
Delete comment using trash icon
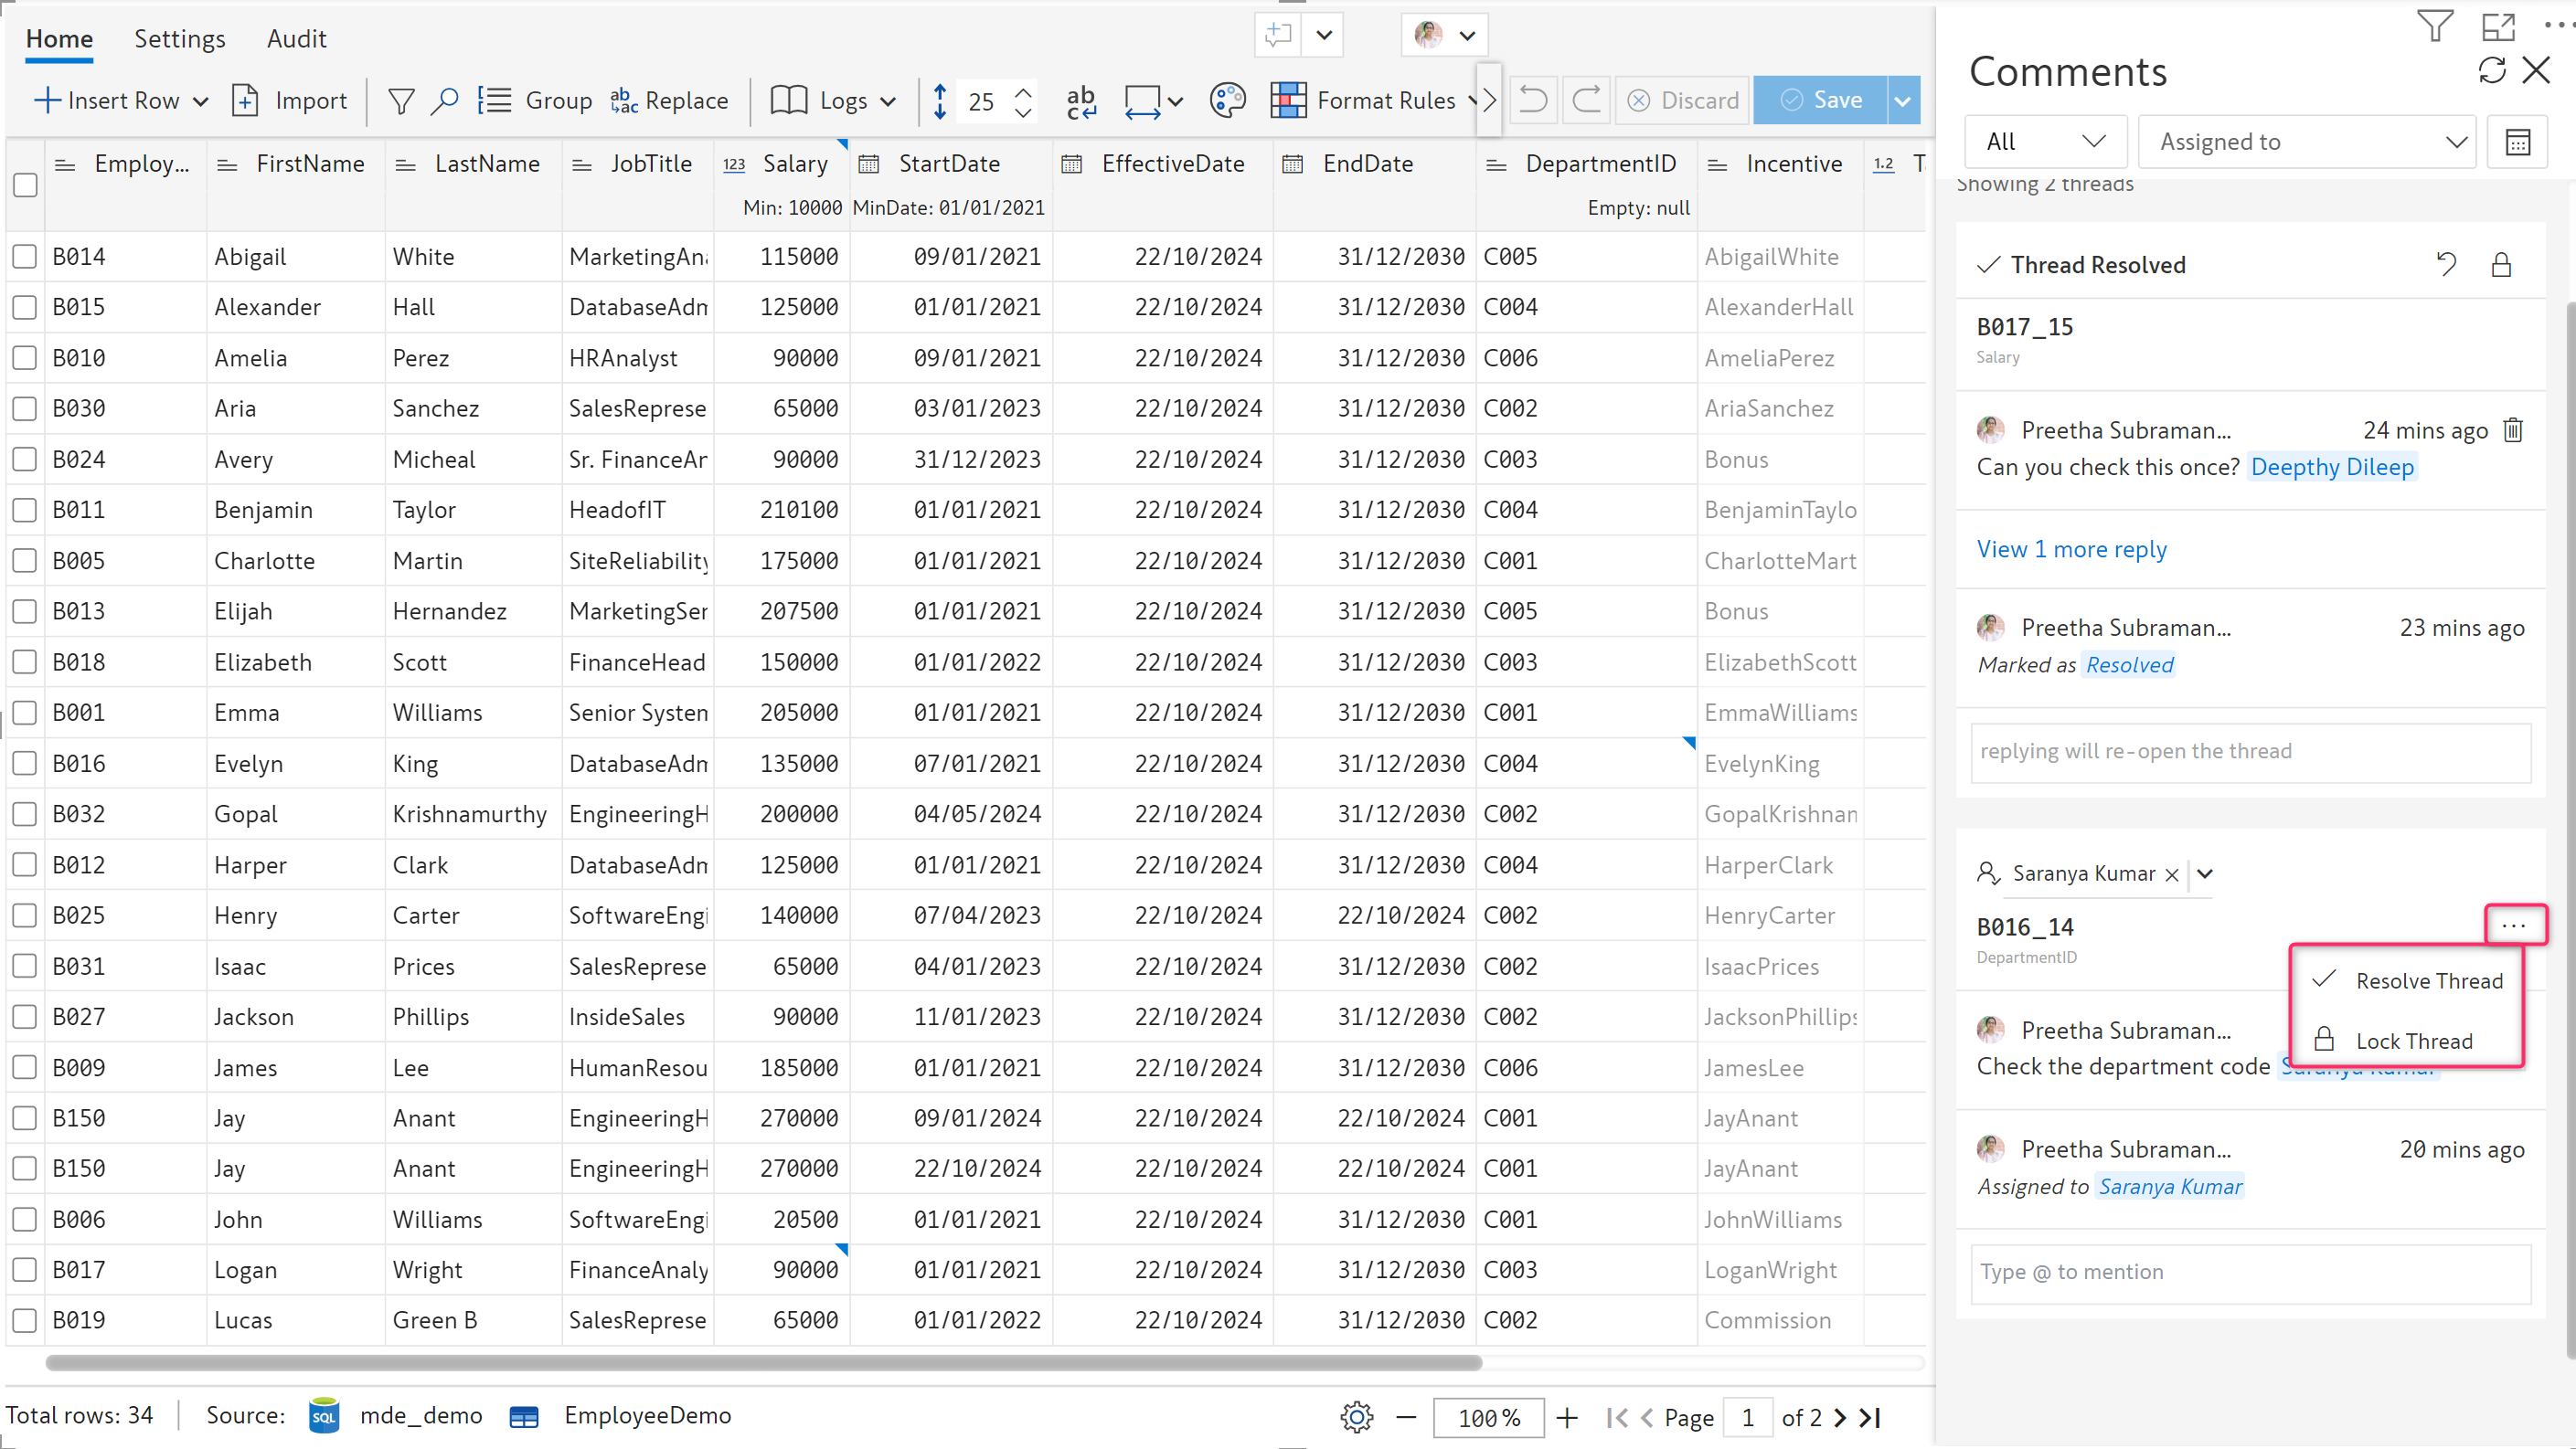[x=2513, y=430]
